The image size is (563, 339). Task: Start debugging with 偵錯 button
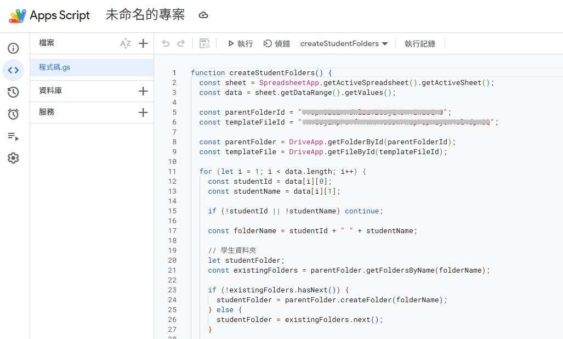[x=277, y=43]
